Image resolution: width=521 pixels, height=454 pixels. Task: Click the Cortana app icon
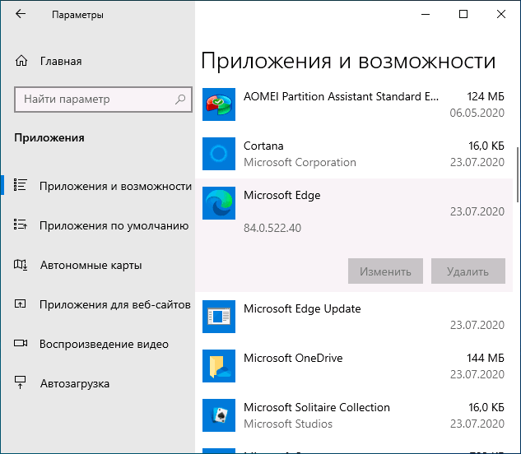point(219,154)
